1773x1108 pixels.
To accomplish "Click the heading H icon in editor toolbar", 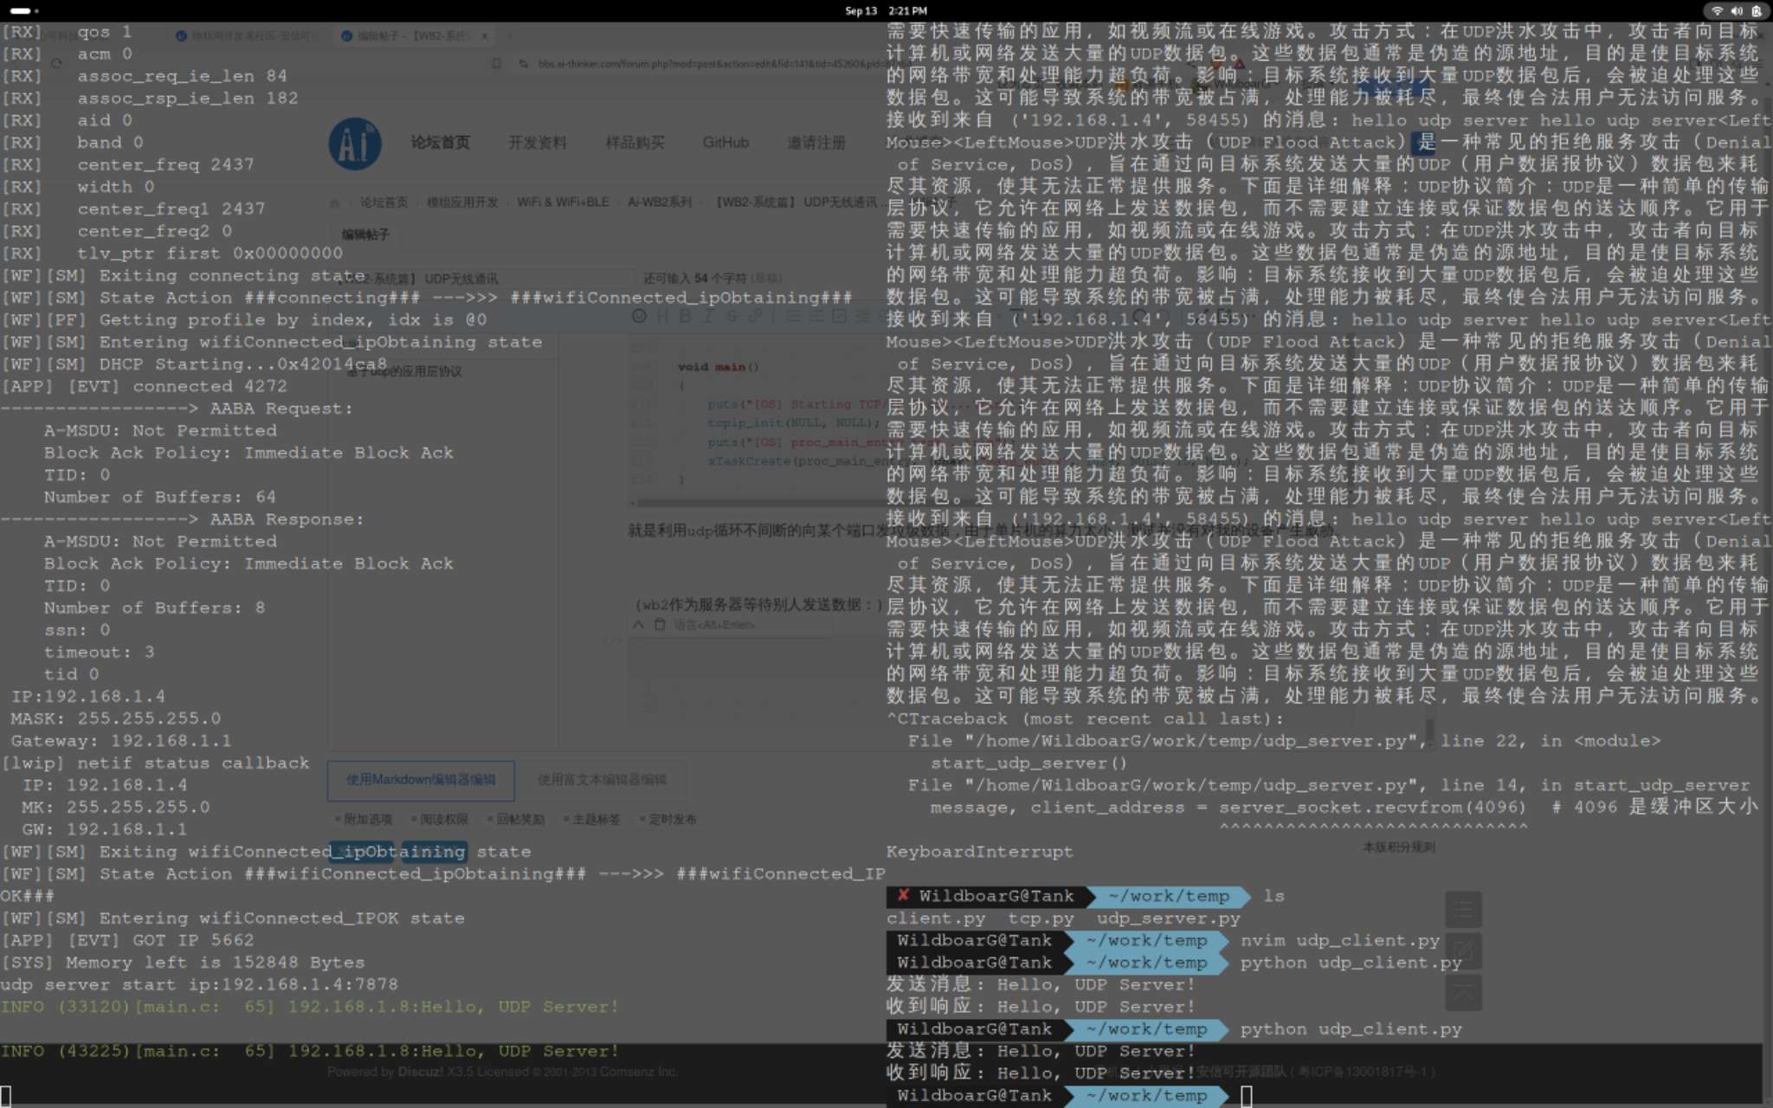I will click(x=662, y=316).
